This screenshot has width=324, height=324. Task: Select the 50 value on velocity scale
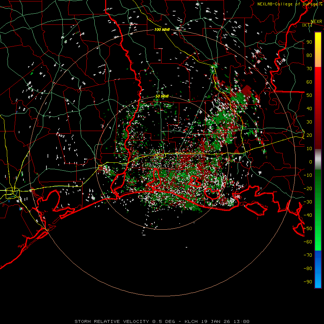[309, 95]
